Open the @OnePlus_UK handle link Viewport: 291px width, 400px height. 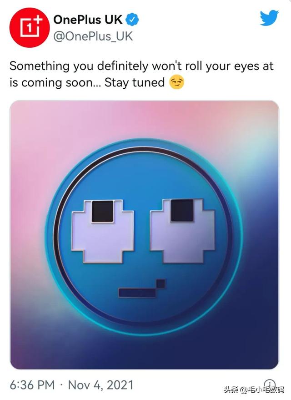coord(93,36)
